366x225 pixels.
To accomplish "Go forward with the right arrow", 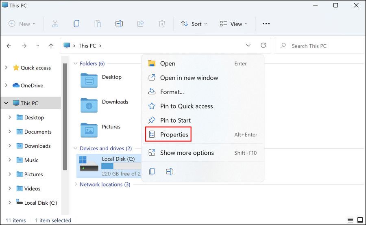I will click(24, 46).
